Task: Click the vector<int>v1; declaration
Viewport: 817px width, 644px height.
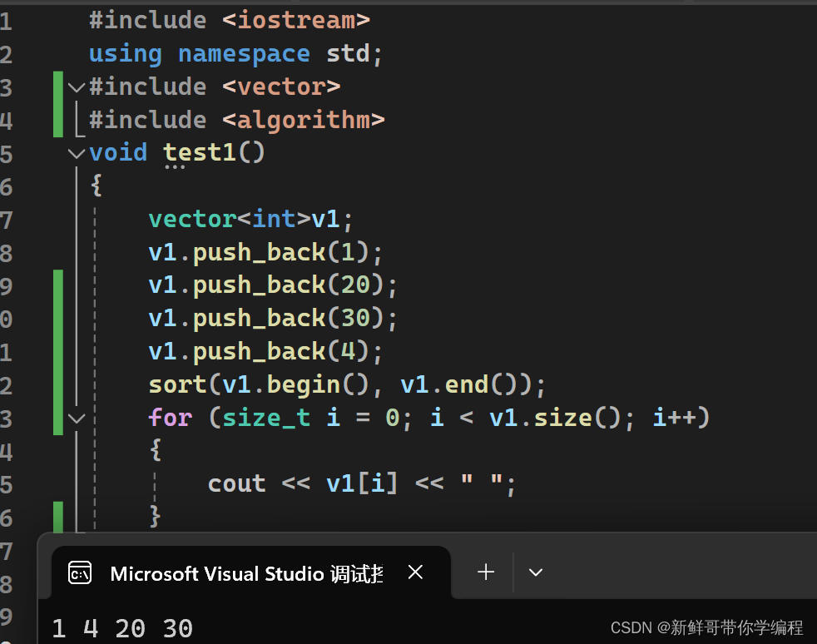Action: (x=250, y=219)
